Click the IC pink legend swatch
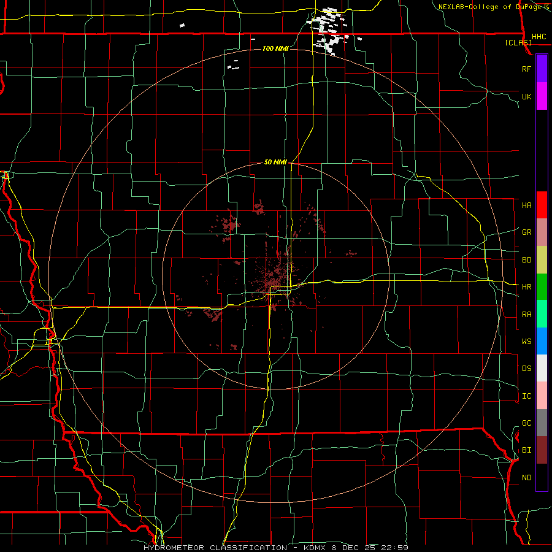The image size is (552, 552). tap(542, 396)
